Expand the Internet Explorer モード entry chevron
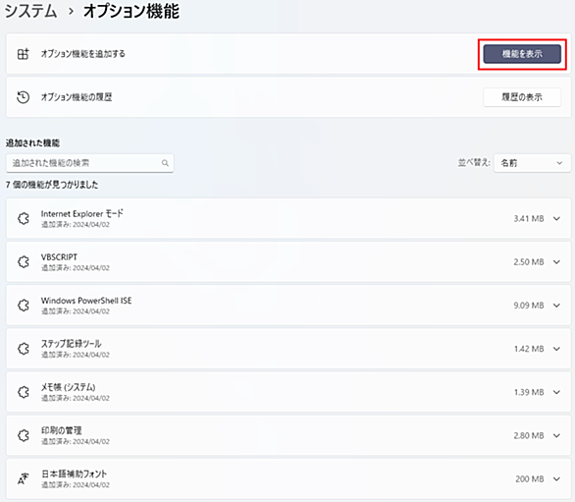 pyautogui.click(x=556, y=218)
